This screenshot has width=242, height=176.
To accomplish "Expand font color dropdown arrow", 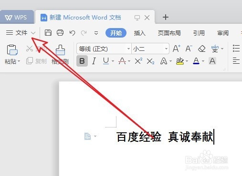I will [x=203, y=61].
